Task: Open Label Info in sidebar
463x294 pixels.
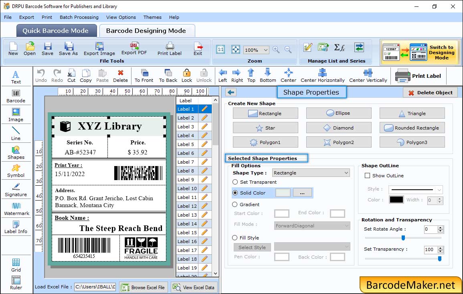Action: 16,227
